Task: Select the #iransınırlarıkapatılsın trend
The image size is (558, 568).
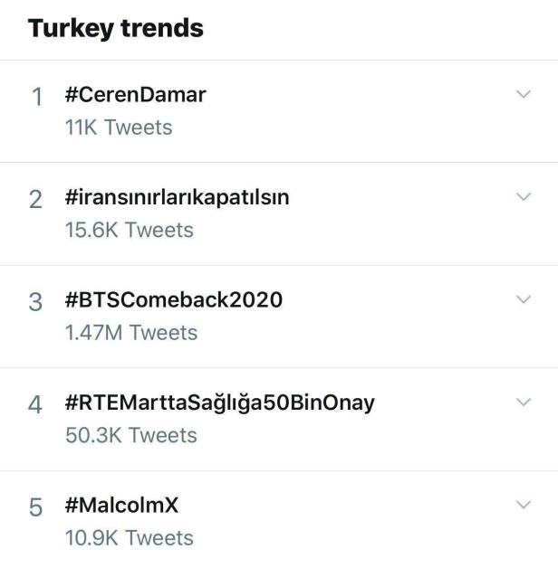Action: tap(177, 197)
